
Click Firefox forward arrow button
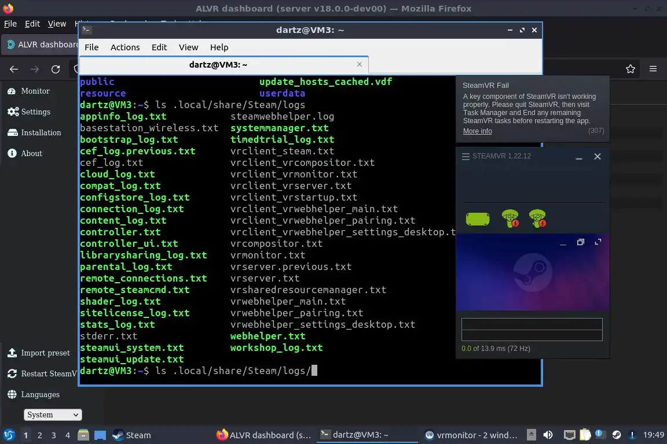click(35, 69)
